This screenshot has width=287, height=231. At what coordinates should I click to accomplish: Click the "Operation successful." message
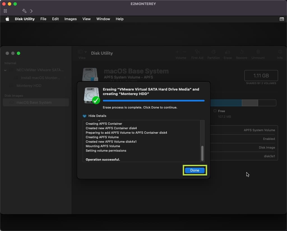pyautogui.click(x=103, y=160)
